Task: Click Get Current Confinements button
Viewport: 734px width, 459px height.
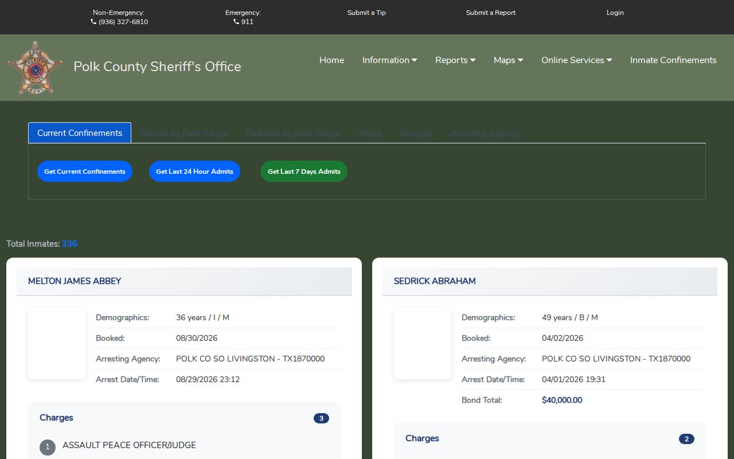Action: tap(85, 172)
